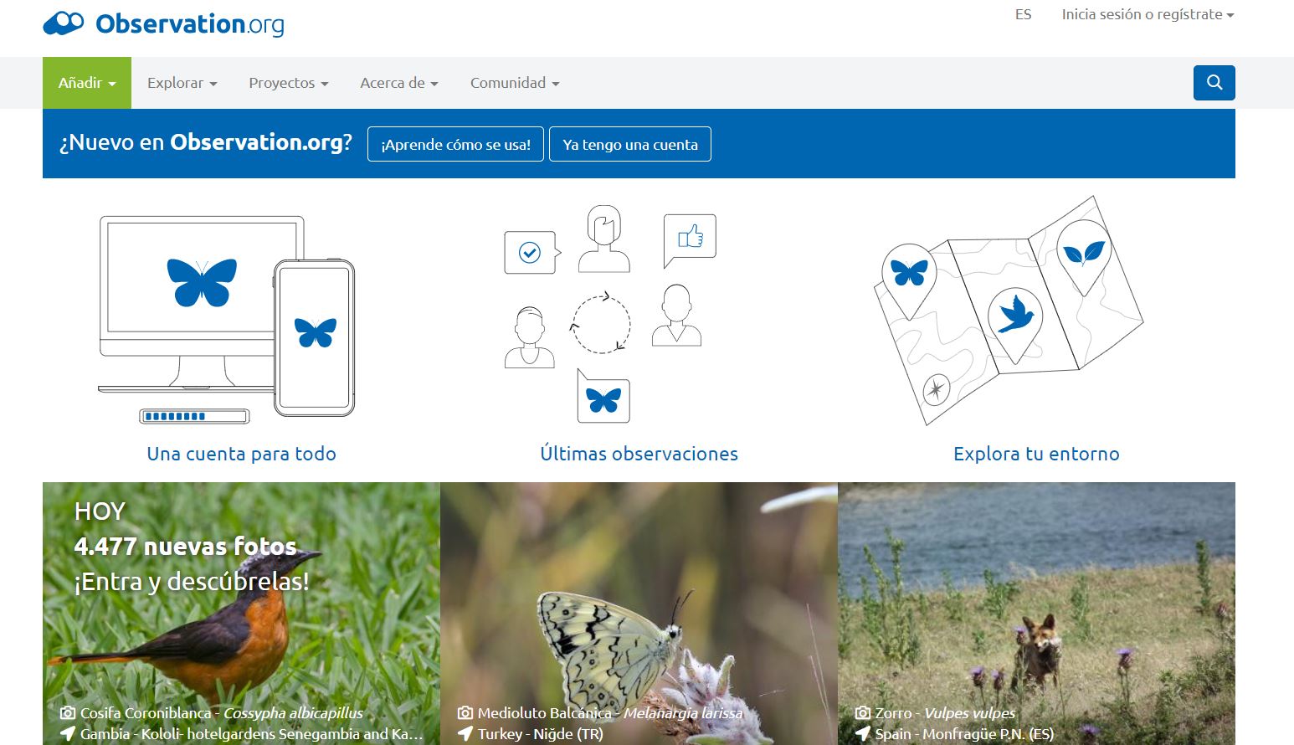Viewport: 1294px width, 745px height.
Task: Open the Últimas observaciones link
Action: pyautogui.click(x=639, y=454)
